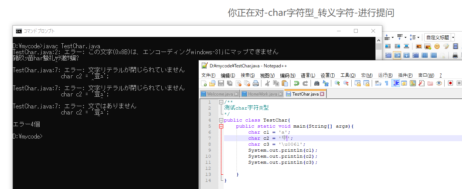Toggle Show All Characters pilcrow icon
Viewport: 462px width, 189px height.
tap(386, 83)
